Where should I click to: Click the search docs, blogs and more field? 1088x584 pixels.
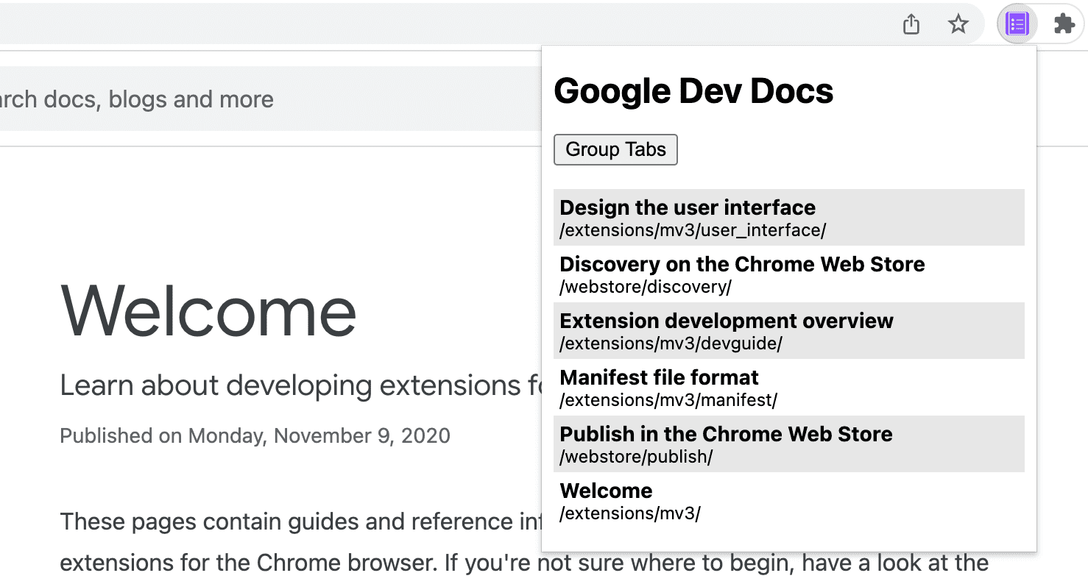click(x=221, y=99)
